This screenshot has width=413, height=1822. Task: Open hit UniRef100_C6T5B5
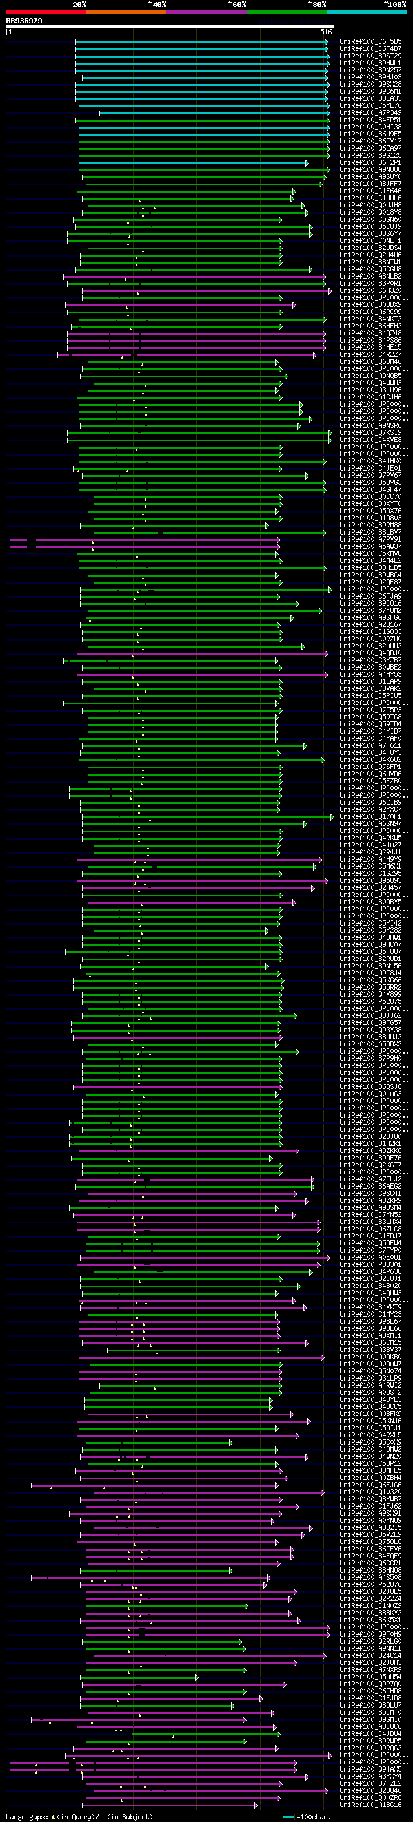370,42
